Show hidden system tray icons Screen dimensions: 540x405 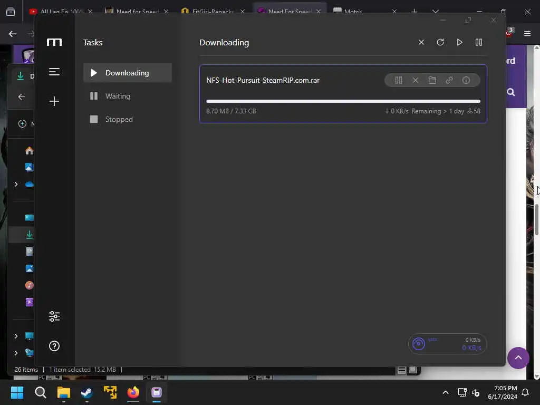click(x=445, y=392)
